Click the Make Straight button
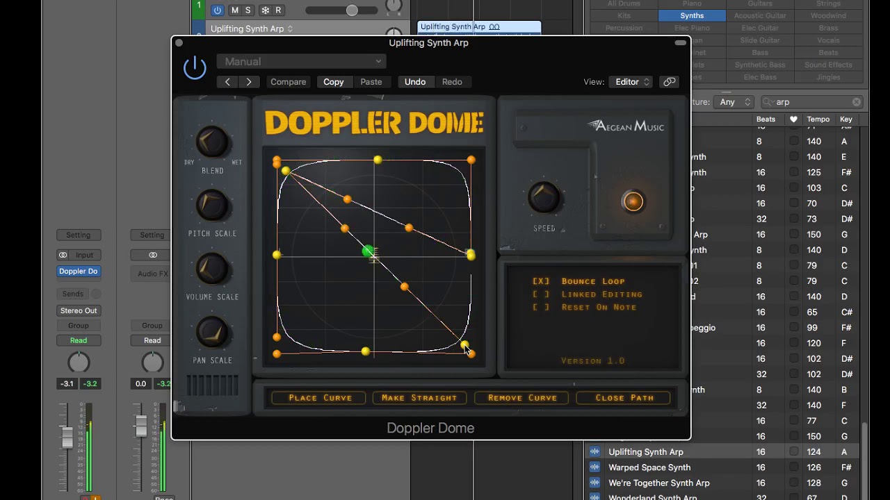 (x=419, y=398)
